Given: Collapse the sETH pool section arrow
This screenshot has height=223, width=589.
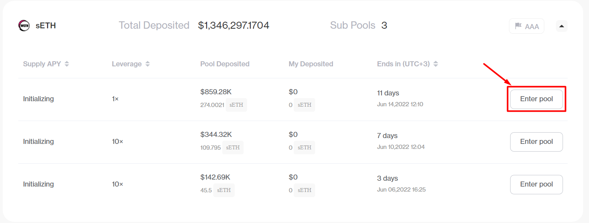Looking at the screenshot, I should (561, 26).
